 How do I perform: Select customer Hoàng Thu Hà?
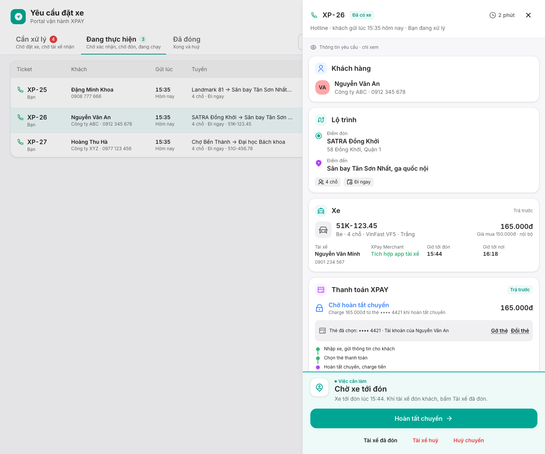click(89, 142)
